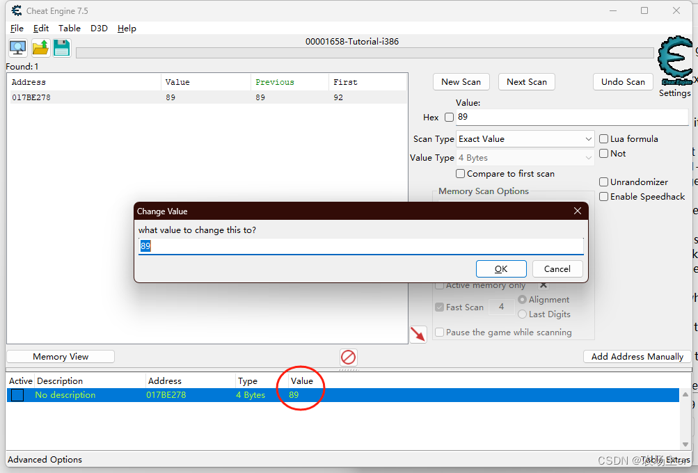
Task: Confirm the dialog with OK
Action: (x=501, y=268)
